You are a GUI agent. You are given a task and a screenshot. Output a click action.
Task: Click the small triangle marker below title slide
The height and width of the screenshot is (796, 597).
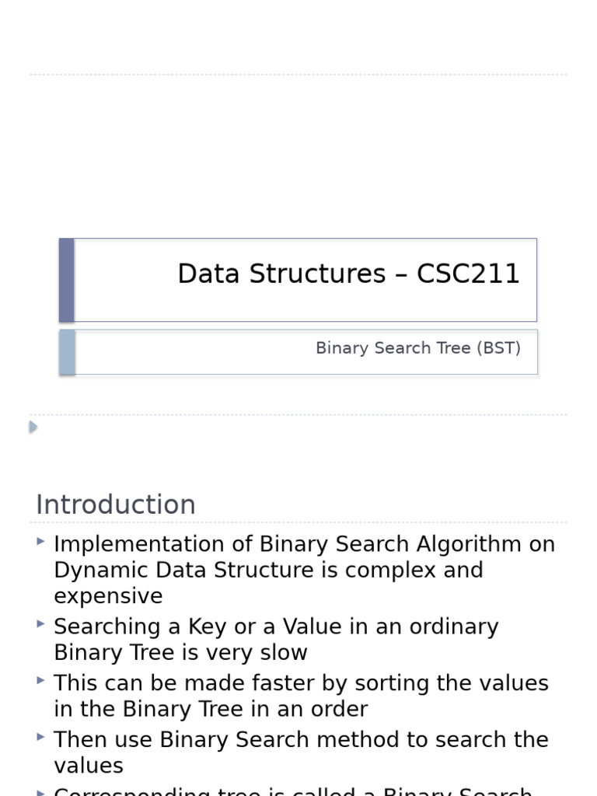coord(33,427)
